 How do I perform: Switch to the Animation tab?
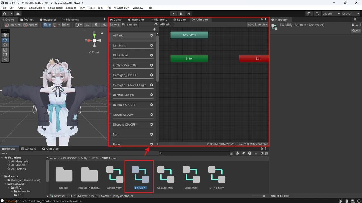[50, 149]
